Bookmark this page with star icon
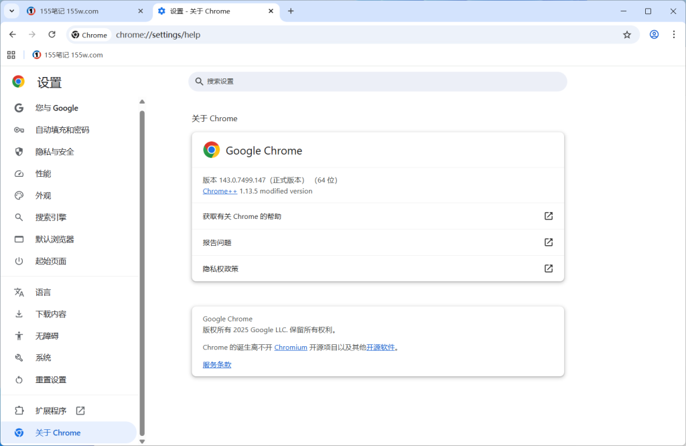This screenshot has width=686, height=446. point(627,35)
